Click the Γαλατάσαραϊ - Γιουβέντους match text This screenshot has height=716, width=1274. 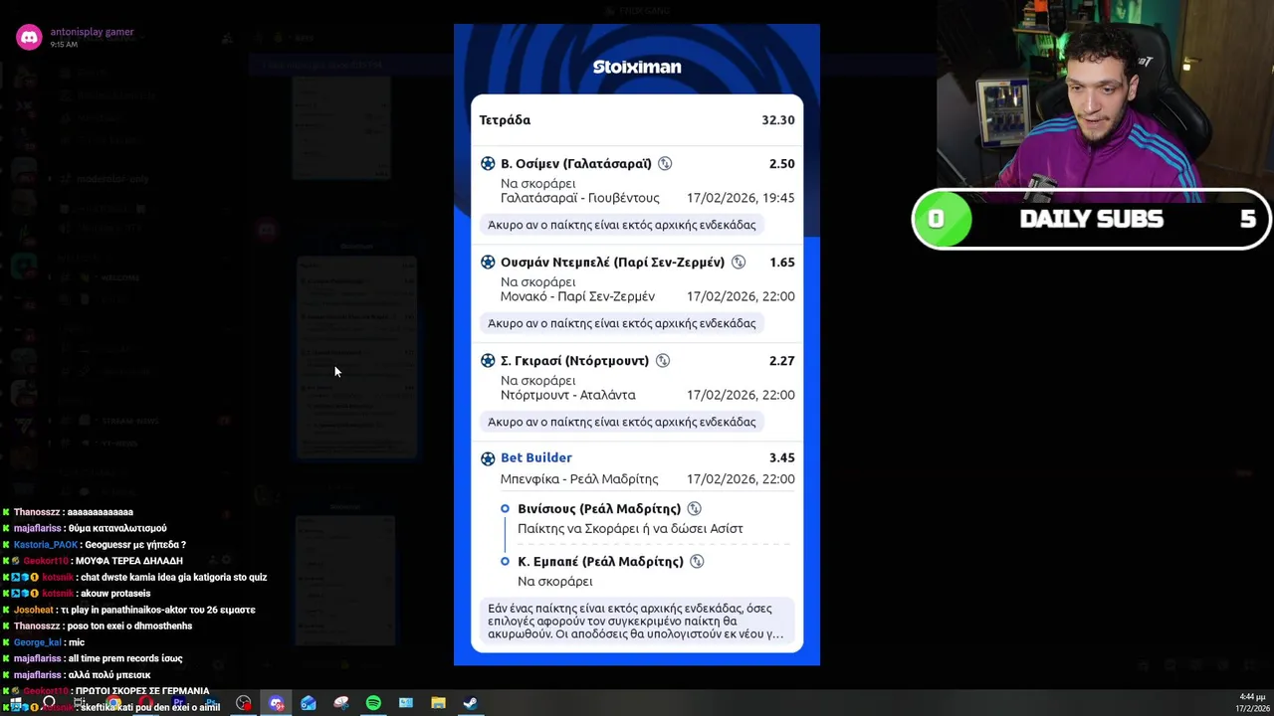click(580, 198)
